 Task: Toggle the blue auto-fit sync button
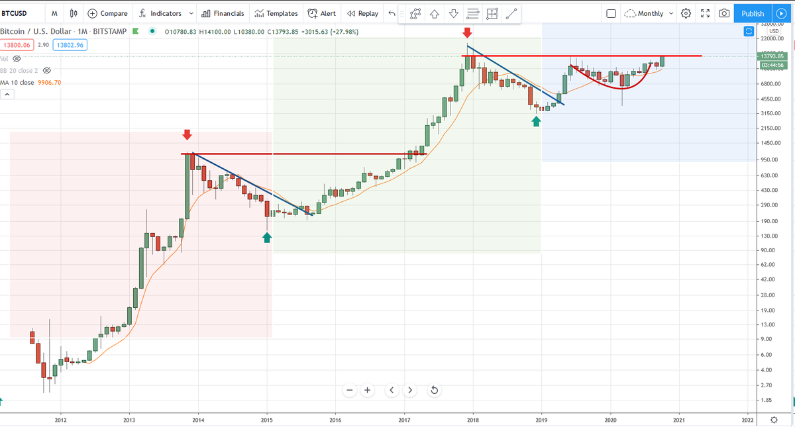click(x=750, y=30)
